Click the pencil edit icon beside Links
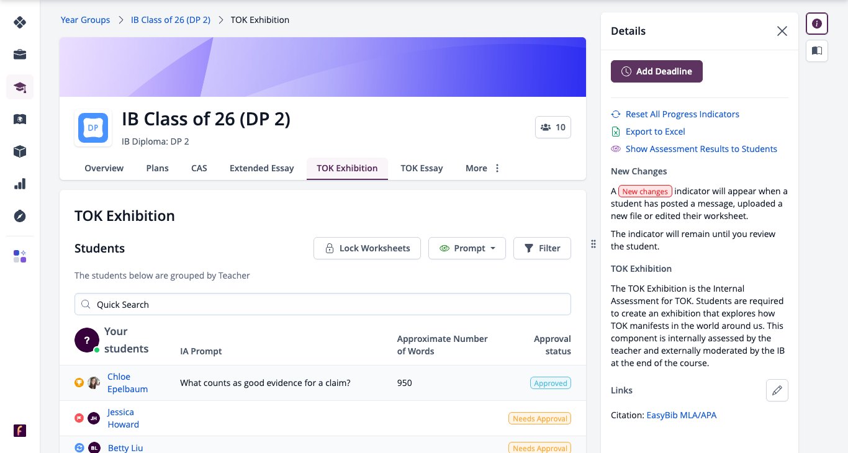The width and height of the screenshot is (848, 453). tap(777, 390)
